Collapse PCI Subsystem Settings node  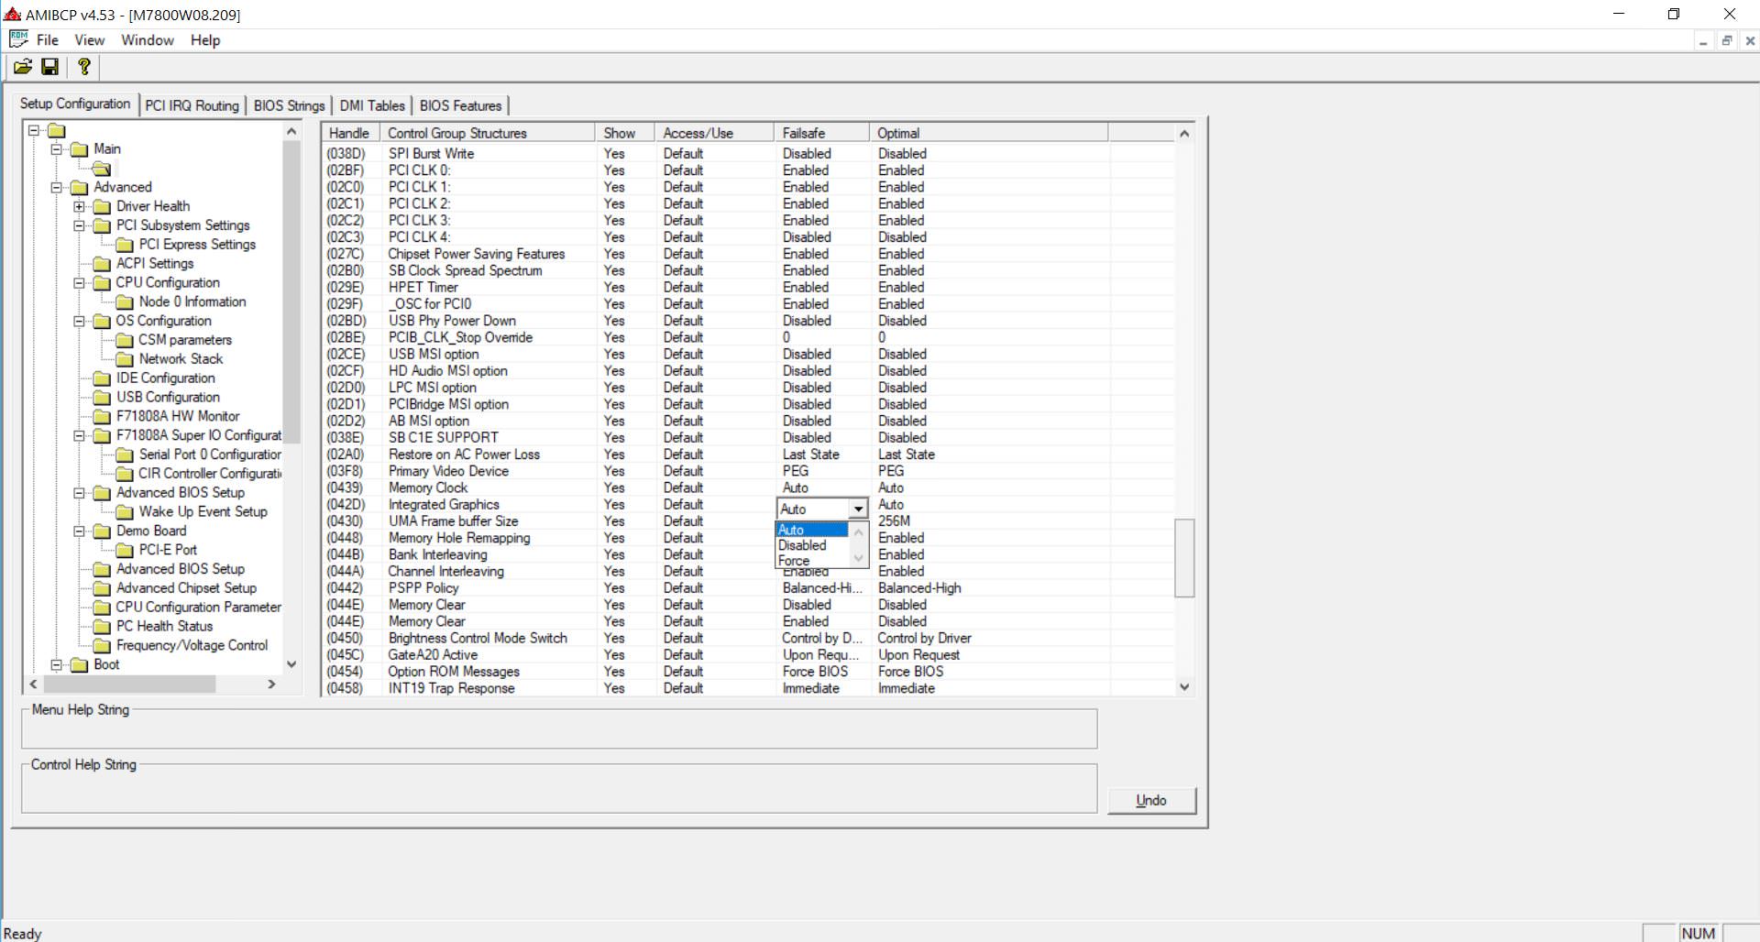click(79, 225)
